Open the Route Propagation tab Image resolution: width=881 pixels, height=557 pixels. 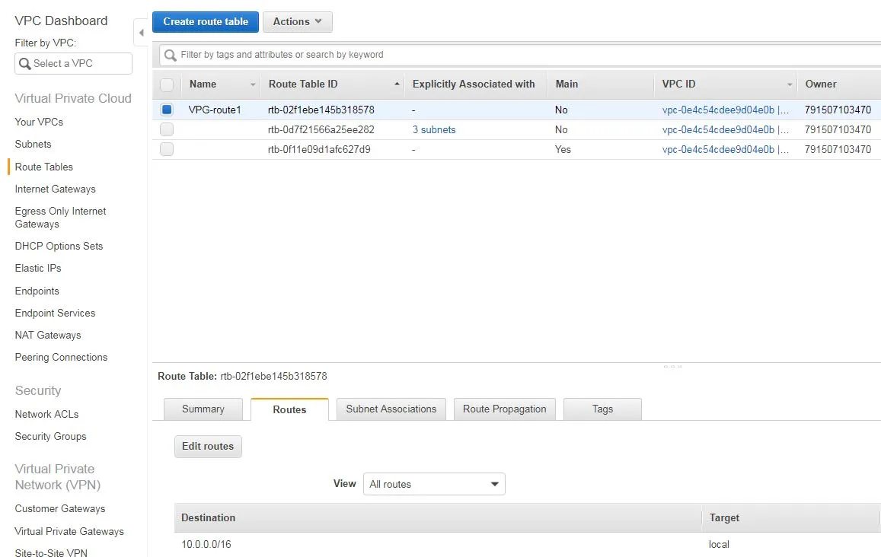point(505,409)
